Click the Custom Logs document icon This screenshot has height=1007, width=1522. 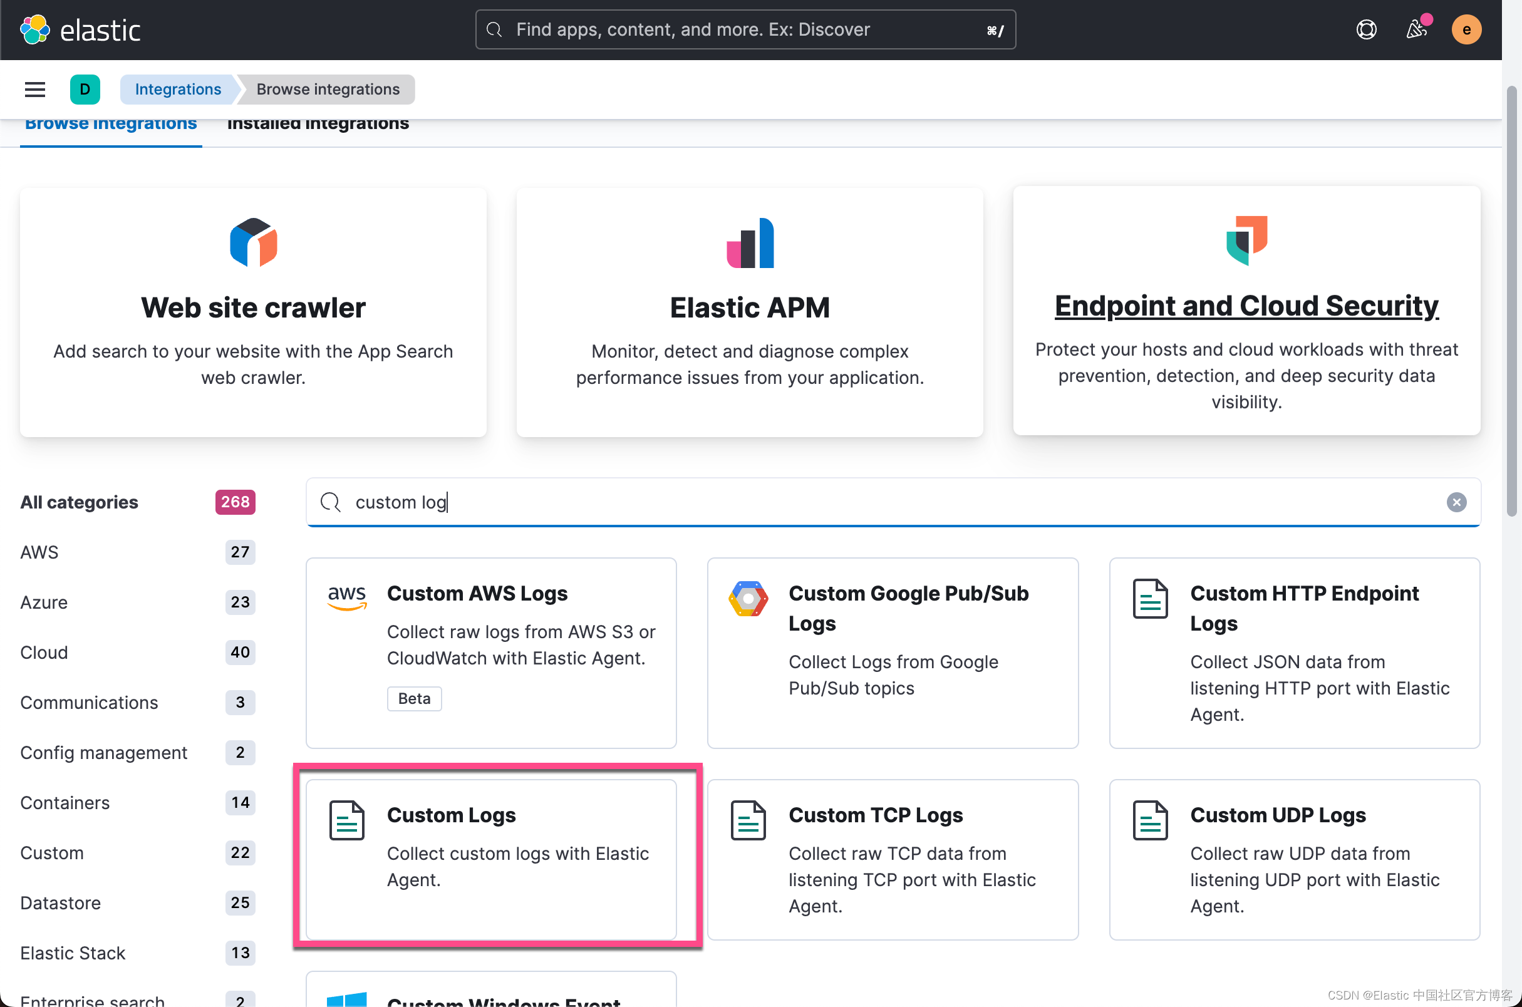click(x=347, y=820)
